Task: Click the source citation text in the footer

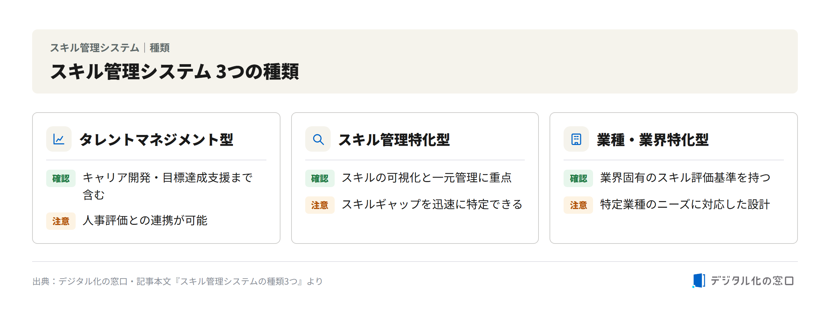Action: (x=178, y=281)
